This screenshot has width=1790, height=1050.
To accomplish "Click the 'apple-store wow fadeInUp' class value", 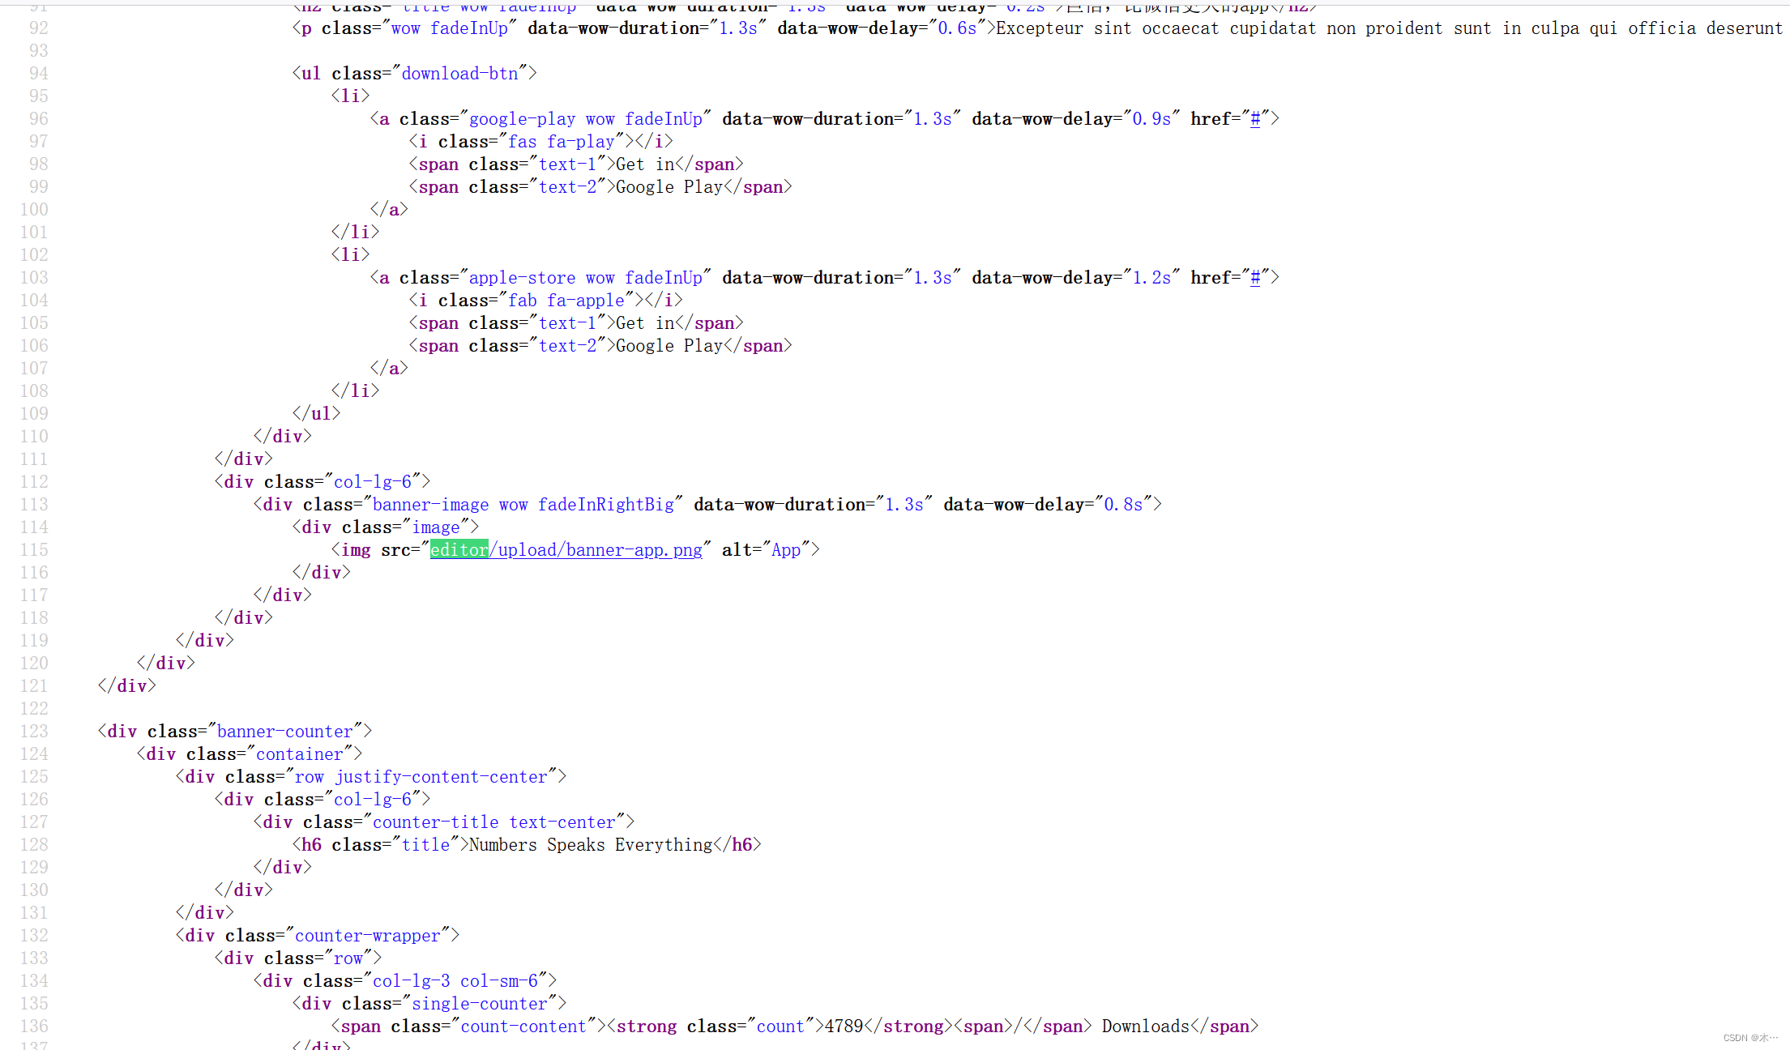I will (585, 278).
